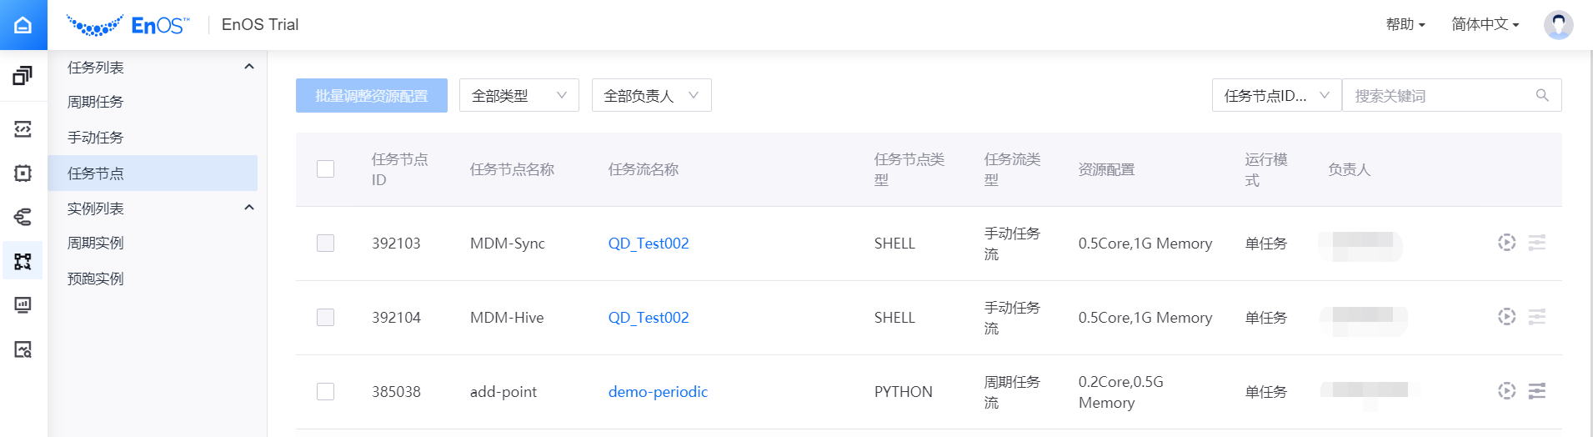Click the run icon for MDM-Hive row
The height and width of the screenshot is (437, 1593).
pos(1506,317)
